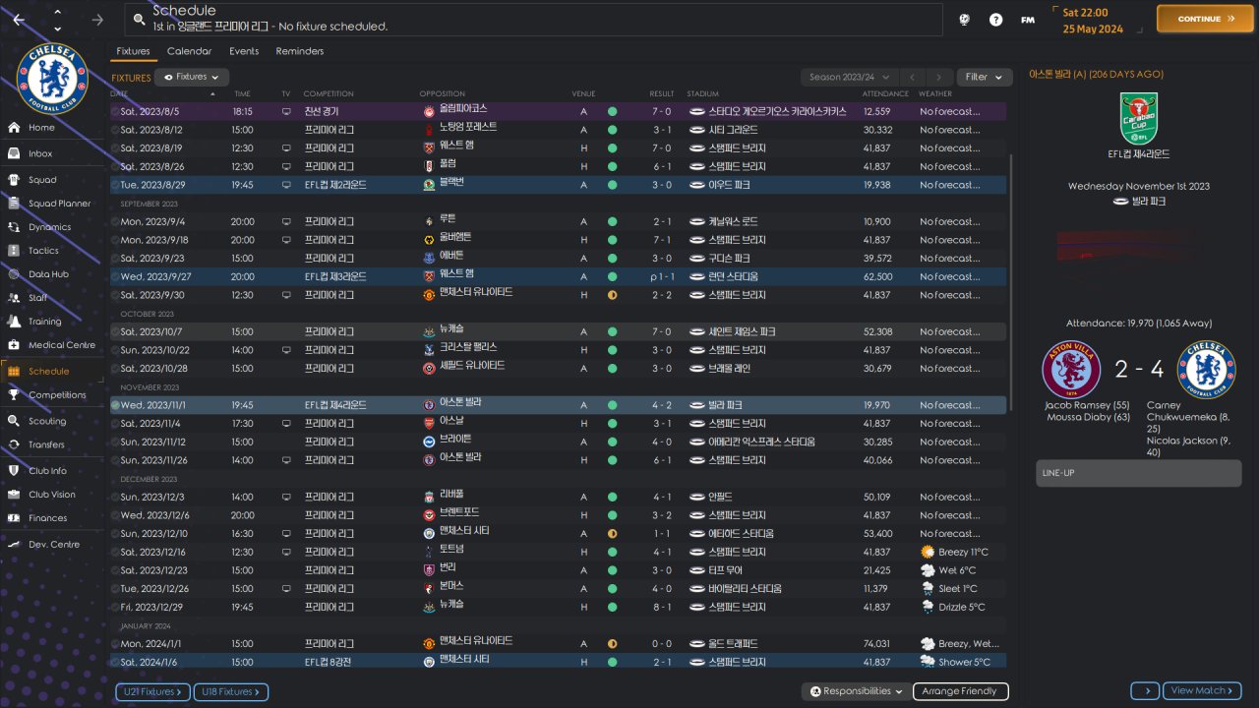
Task: Go to Tactics in sidebar
Action: 43,251
